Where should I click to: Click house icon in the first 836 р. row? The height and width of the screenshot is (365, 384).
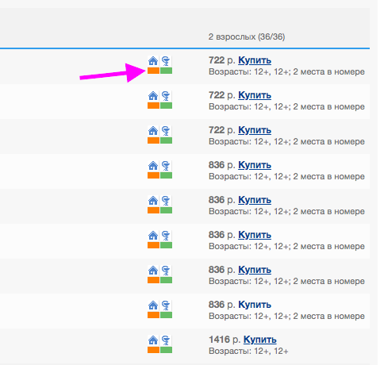[153, 166]
